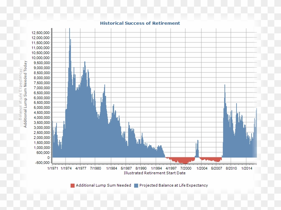
Task: Click the 0 gridline label on y-axis
Action: (x=49, y=157)
